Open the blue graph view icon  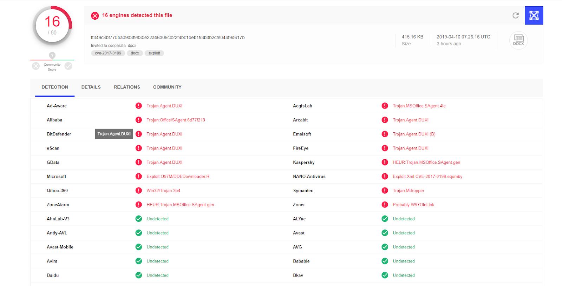click(534, 15)
